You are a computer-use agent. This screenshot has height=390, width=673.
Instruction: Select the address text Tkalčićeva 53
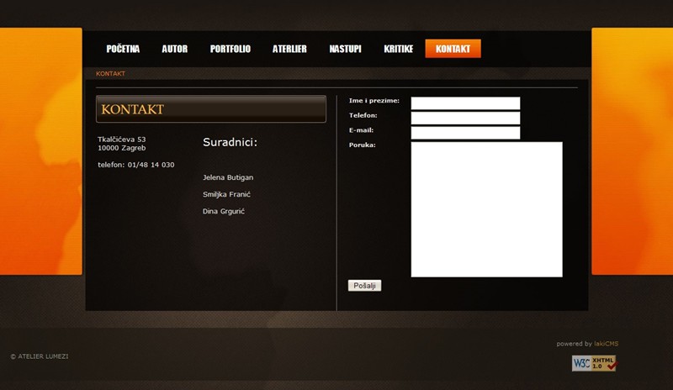(x=121, y=140)
